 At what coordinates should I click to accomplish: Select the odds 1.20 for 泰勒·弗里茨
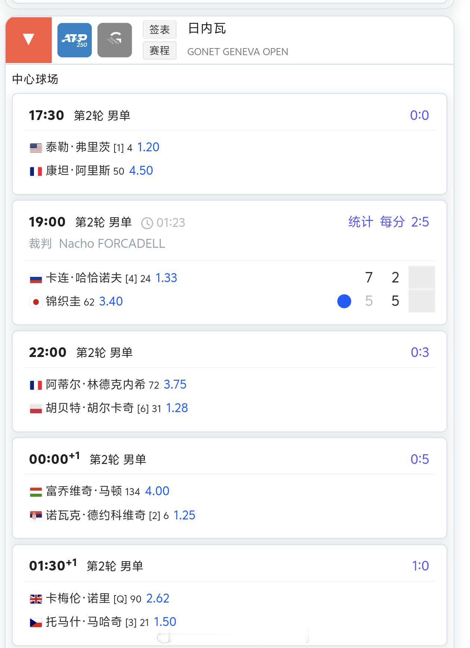[148, 147]
